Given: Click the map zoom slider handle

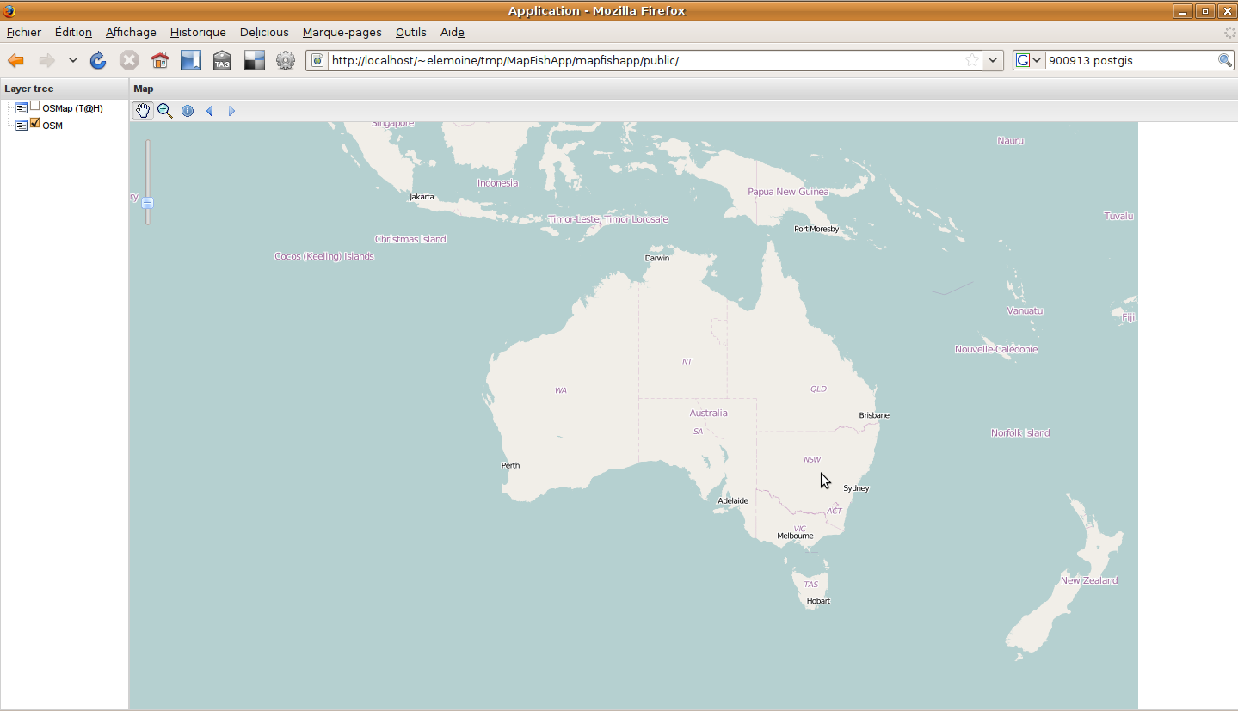Looking at the screenshot, I should 147,203.
